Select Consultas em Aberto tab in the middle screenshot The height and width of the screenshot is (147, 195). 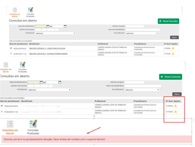(6, 67)
